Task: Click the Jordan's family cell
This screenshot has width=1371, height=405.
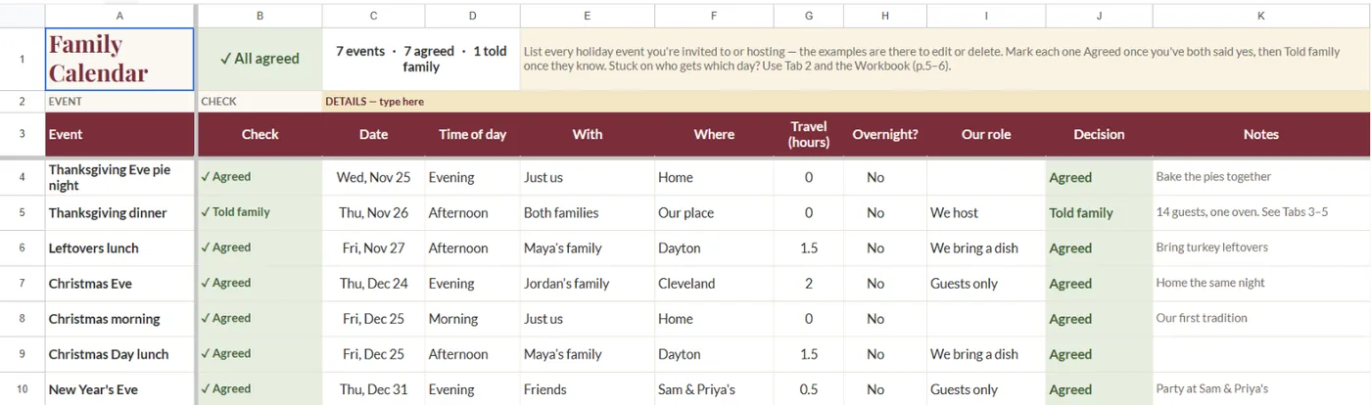Action: [x=587, y=283]
